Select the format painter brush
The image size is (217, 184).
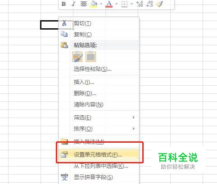click(x=159, y=4)
